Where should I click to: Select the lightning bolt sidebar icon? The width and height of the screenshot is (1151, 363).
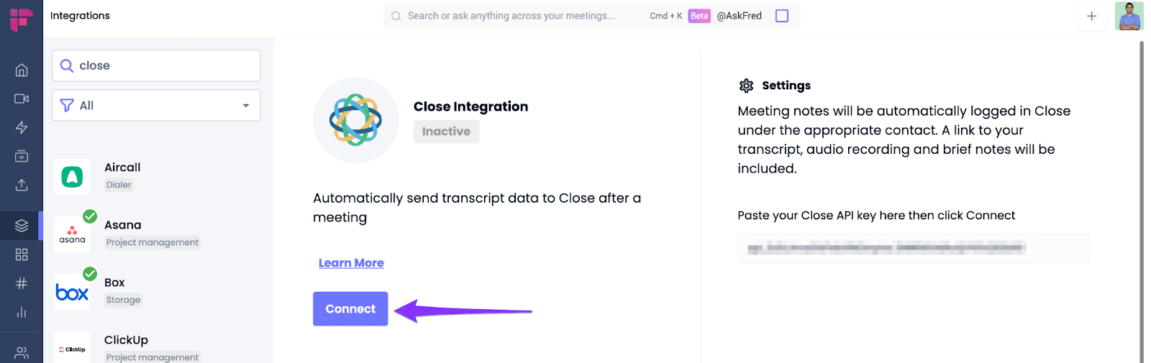point(22,127)
